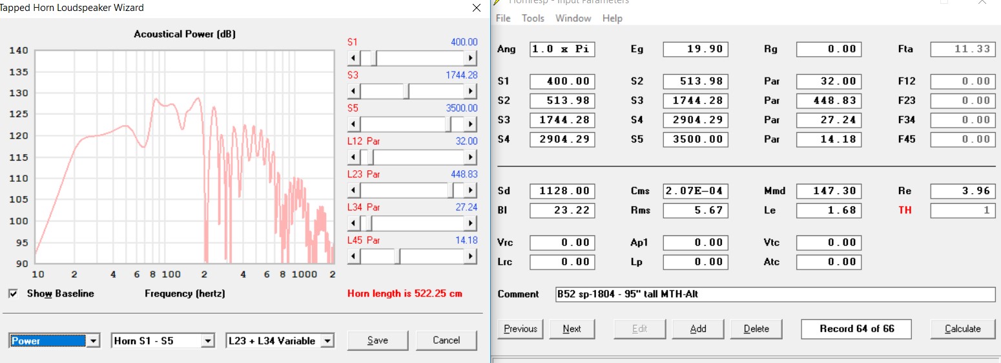Click the Next record button
Viewport: 1001px width, 363px height.
(x=572, y=329)
